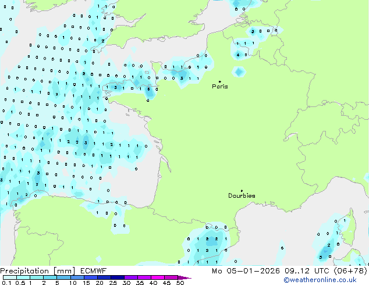
Task: Select the 30–35 mm purple legend swatch
Action: [131, 277]
